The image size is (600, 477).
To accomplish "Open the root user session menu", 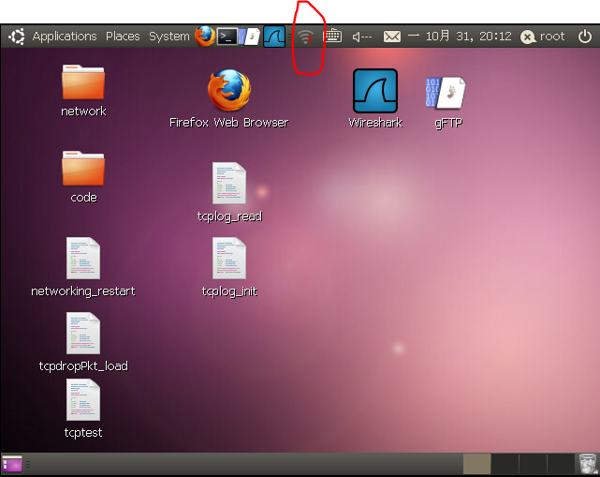I will [543, 37].
